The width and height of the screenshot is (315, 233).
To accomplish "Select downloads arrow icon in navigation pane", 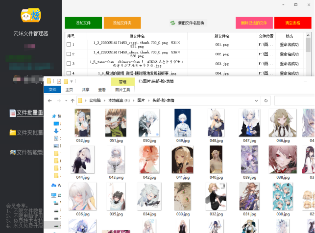I will click(x=56, y=131).
